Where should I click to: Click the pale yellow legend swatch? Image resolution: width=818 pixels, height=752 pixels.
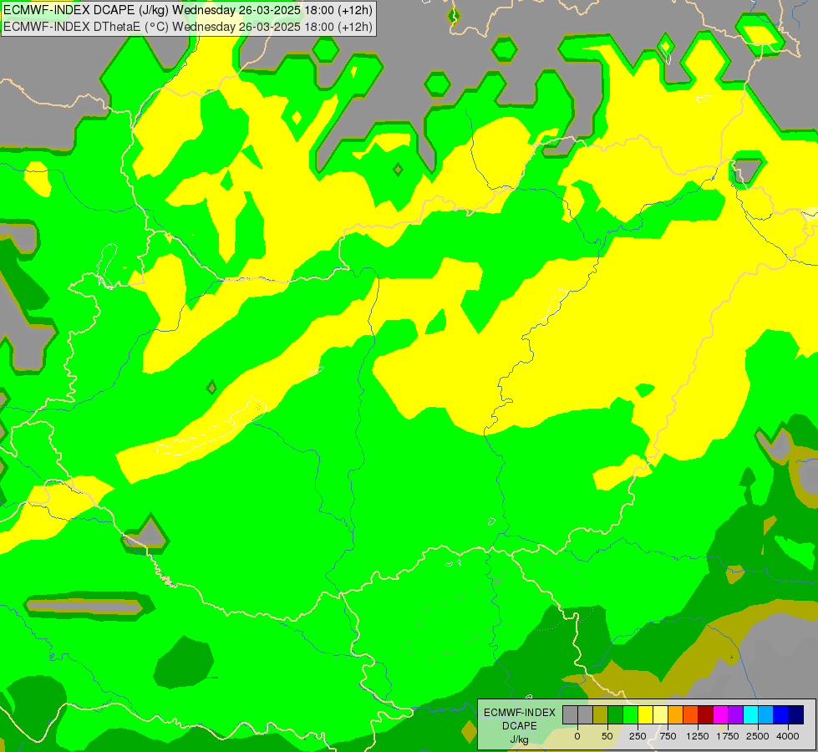[660, 715]
